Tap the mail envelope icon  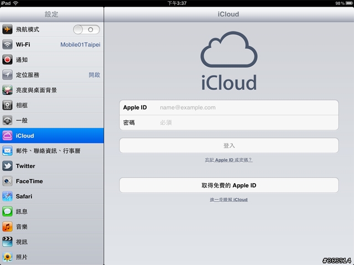(x=7, y=151)
